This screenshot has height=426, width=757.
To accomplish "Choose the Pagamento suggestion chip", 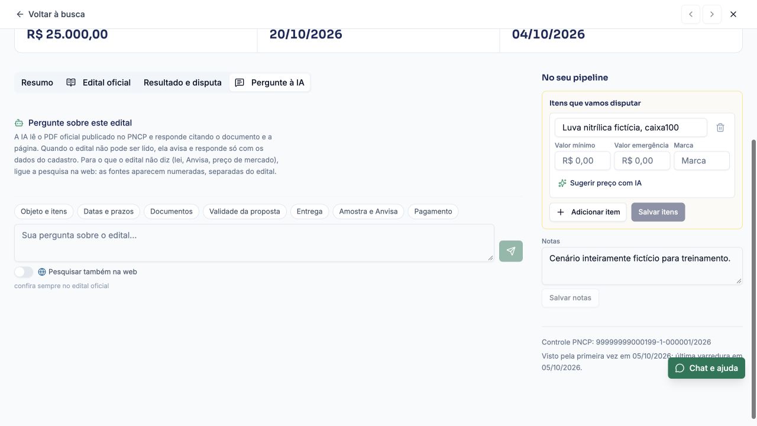I will (433, 211).
